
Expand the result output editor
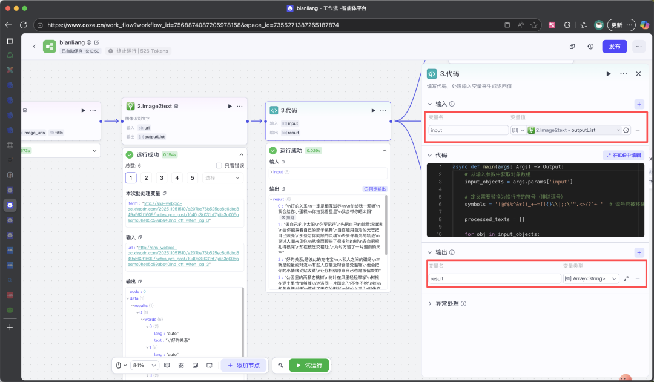626,278
